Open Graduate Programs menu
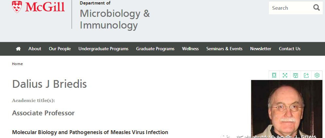The image size is (325, 138). (x=155, y=49)
